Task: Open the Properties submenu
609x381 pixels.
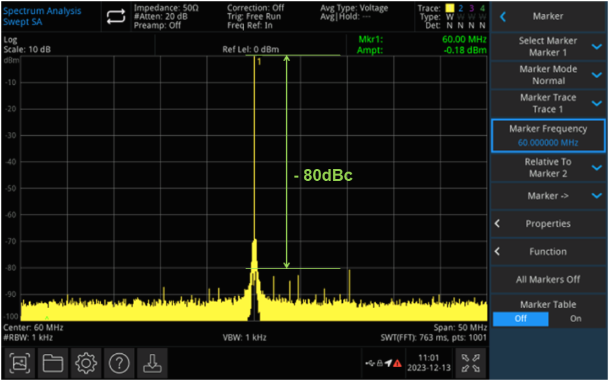Action: [x=548, y=224]
